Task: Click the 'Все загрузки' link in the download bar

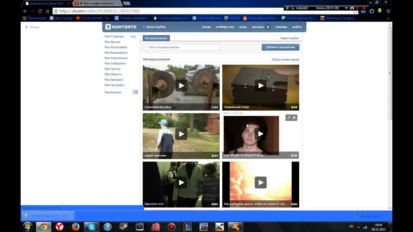Action: pos(371,216)
